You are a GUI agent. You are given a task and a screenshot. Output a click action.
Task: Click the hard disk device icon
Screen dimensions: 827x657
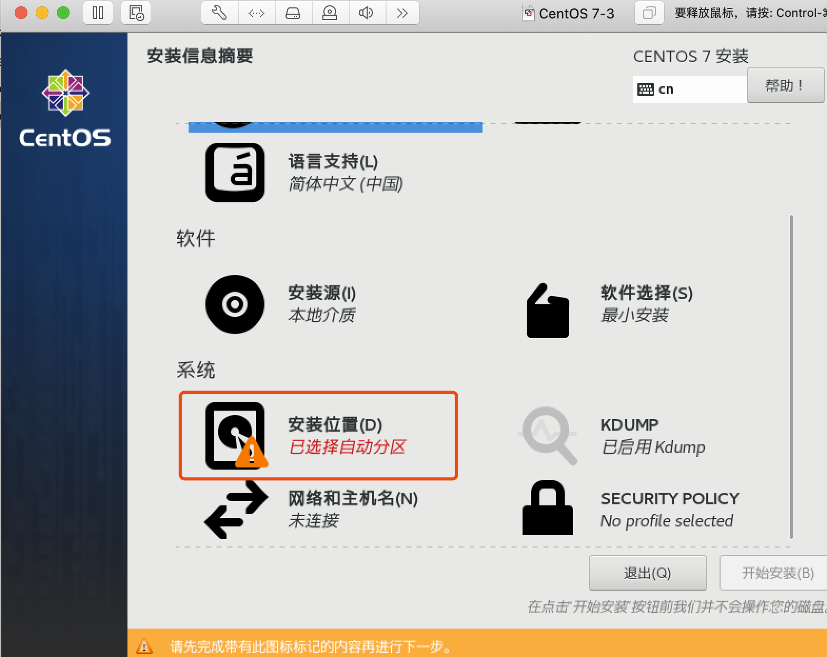293,13
